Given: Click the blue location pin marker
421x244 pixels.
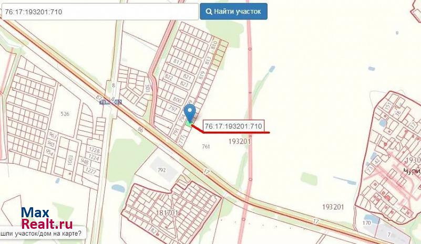Looking at the screenshot, I should [190, 113].
